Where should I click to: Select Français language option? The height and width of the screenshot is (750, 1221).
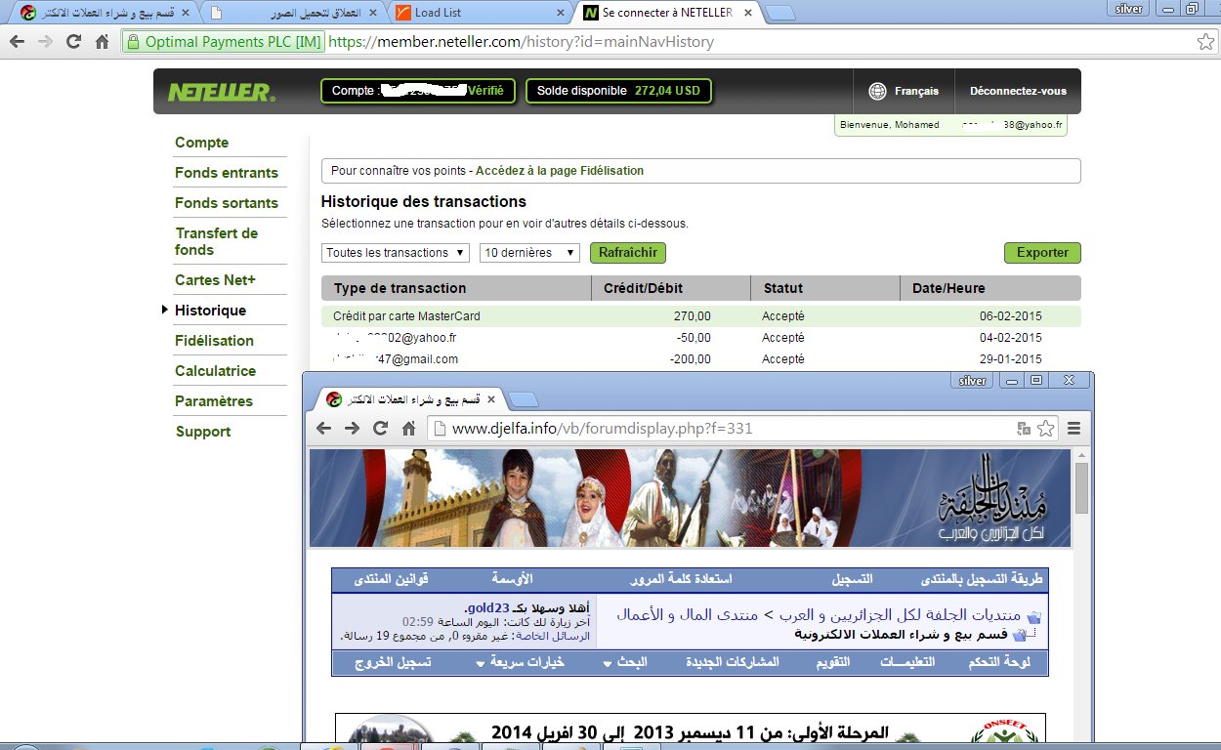pos(916,91)
